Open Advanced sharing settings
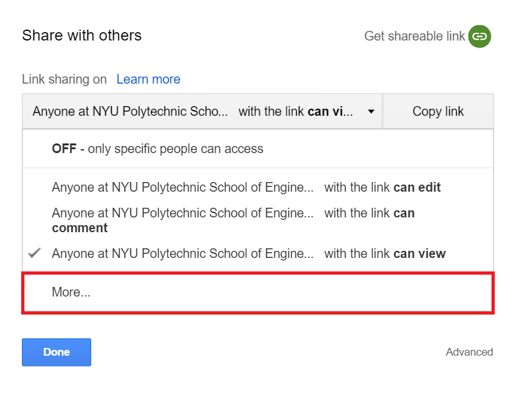514x393 pixels. coord(469,352)
